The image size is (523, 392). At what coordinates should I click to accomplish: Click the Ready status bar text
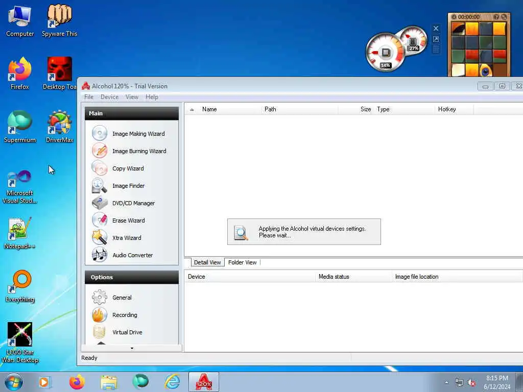89,358
